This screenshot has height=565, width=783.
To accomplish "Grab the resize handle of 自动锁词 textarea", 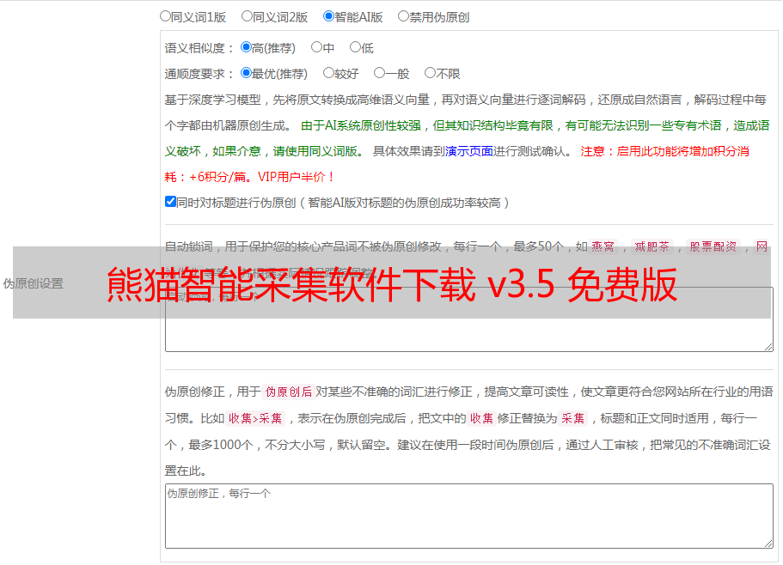I will click(x=768, y=347).
